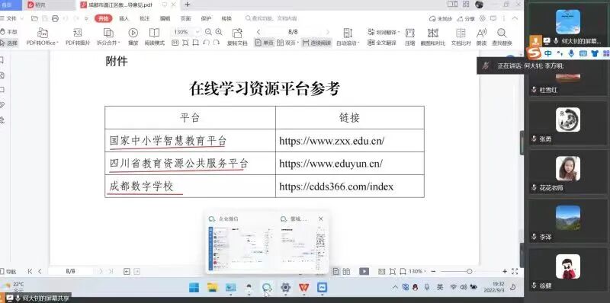The width and height of the screenshot is (610, 303).
Task: Start 朗读 read aloud
Action: tap(482, 37)
